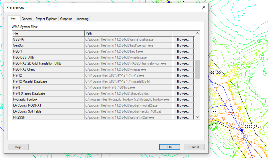Click the wmsras.exe path cell
The width and height of the screenshot is (268, 158).
pos(128,69)
